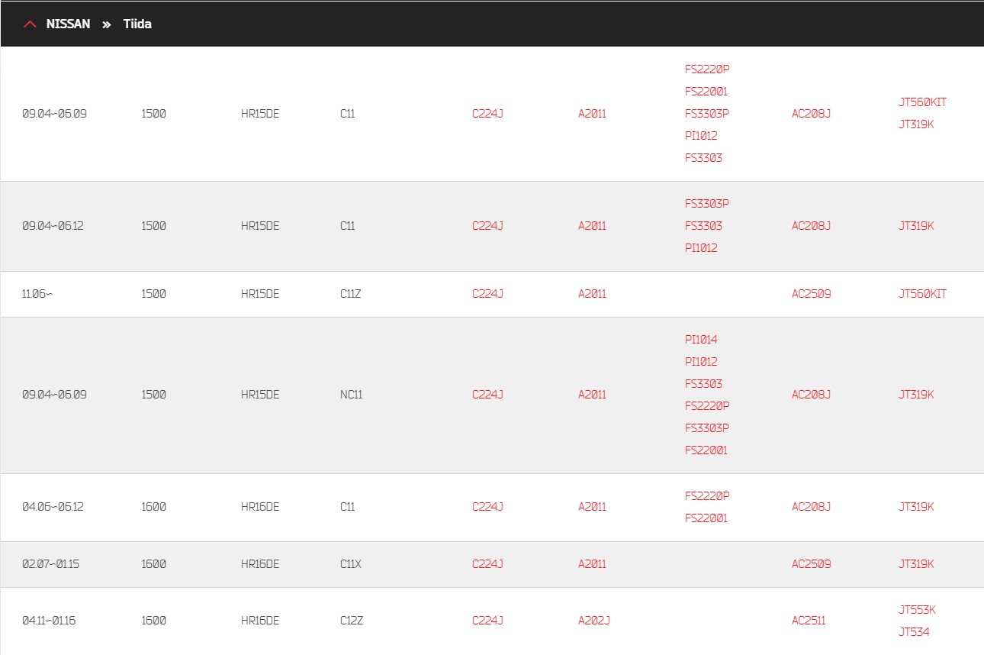Click the NISSAN breadcrumb in the header

(68, 24)
